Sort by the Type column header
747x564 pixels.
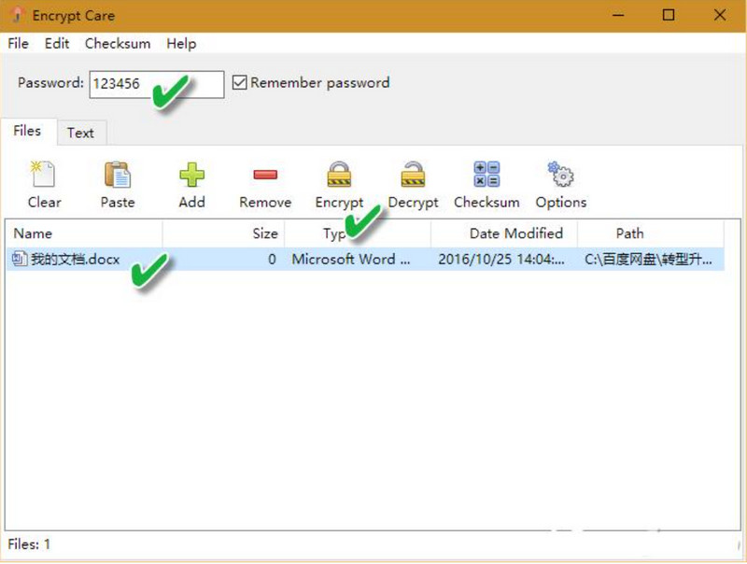pos(358,233)
